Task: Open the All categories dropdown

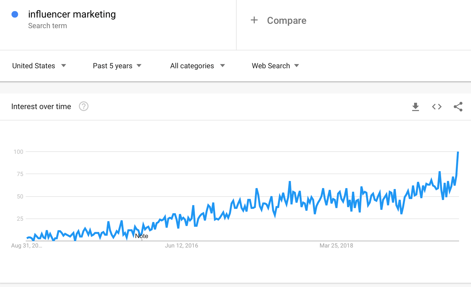Action: pos(197,66)
